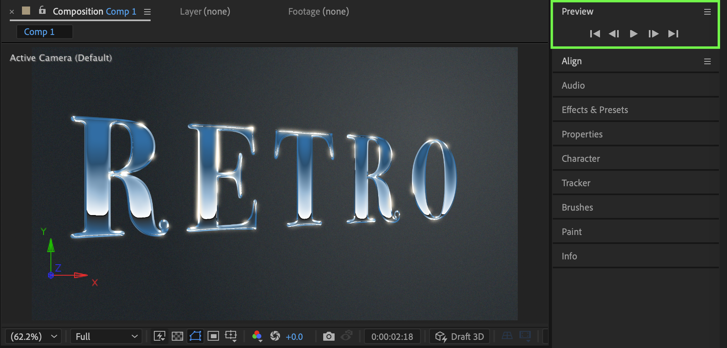Viewport: 727px width, 348px height.
Task: Open the Preview panel menu
Action: coord(707,12)
